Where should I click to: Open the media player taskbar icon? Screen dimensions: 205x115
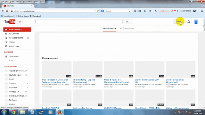click(50, 112)
